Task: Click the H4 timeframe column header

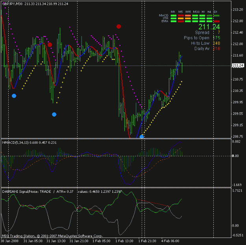Action: click(x=209, y=12)
